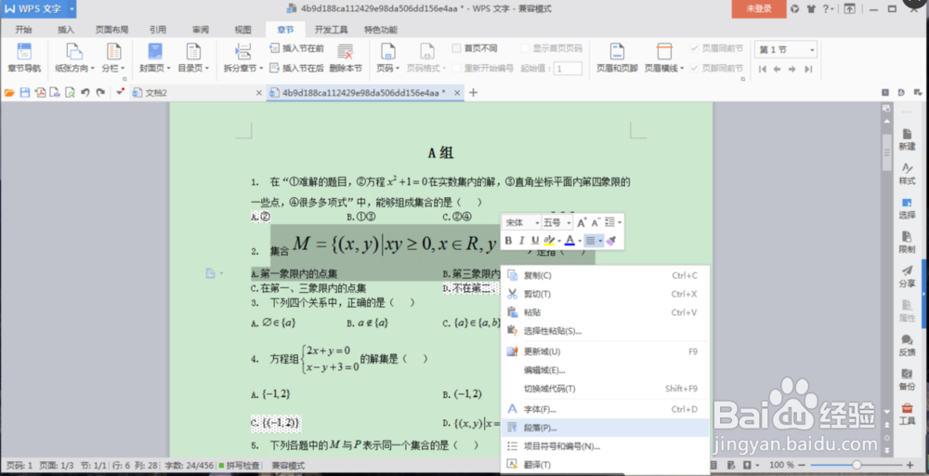This screenshot has height=476, width=929.
Task: Switch to the 插入 ribbon tab
Action: (66, 30)
